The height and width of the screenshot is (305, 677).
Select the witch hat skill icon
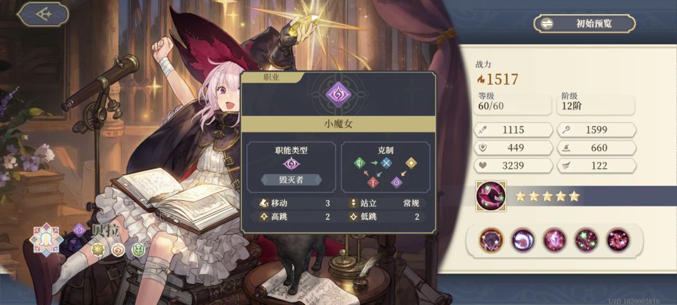491,196
